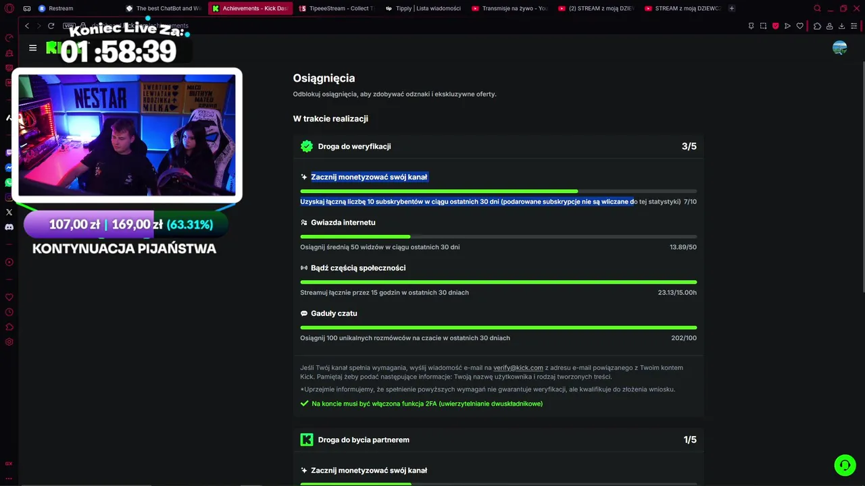Image resolution: width=865 pixels, height=486 pixels.
Task: Click the 3/5 verification progress count
Action: (689, 146)
